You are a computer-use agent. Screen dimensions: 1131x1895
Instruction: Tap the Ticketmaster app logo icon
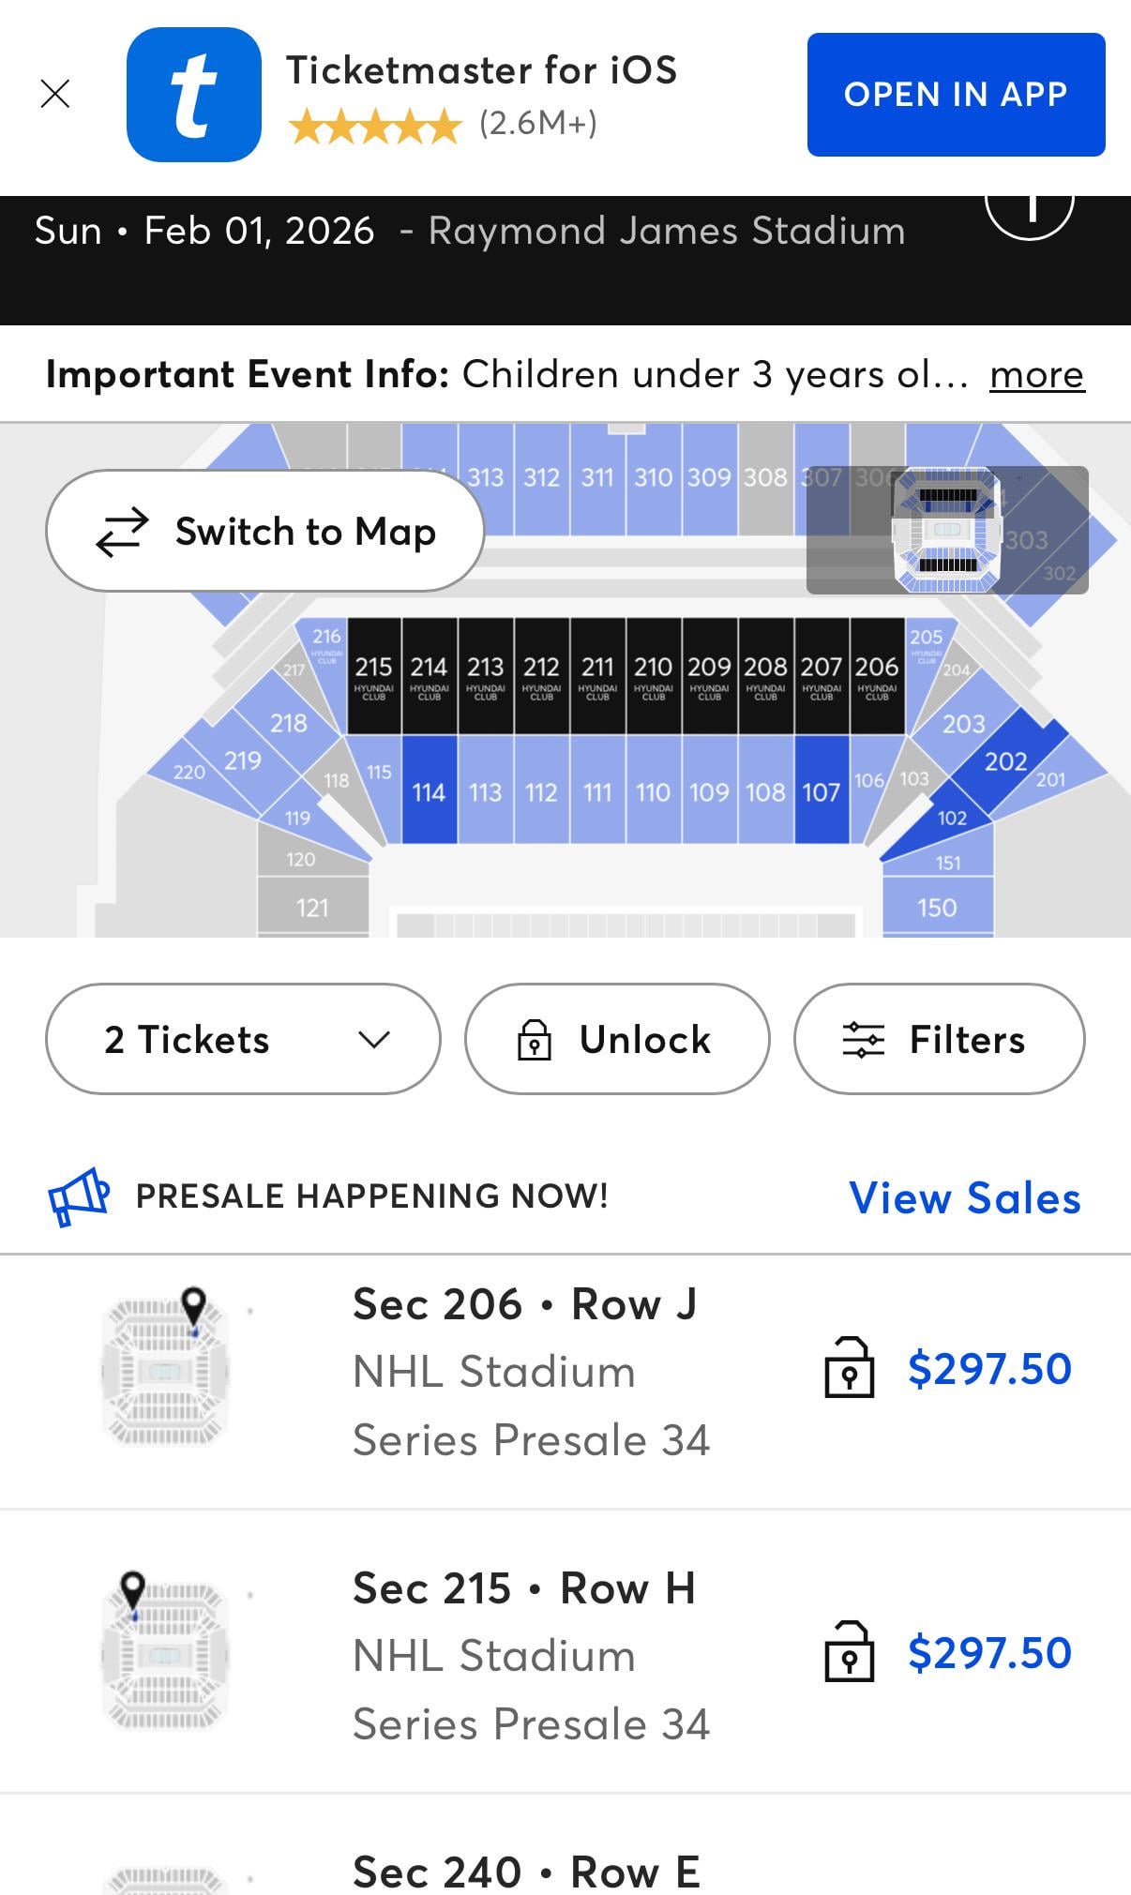pyautogui.click(x=194, y=95)
